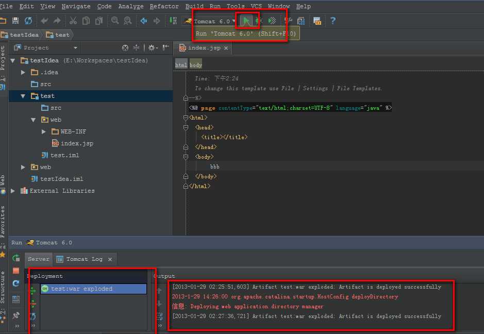Viewport: 484px width, 334px height.
Task: Open the VCS menu
Action: [256, 6]
